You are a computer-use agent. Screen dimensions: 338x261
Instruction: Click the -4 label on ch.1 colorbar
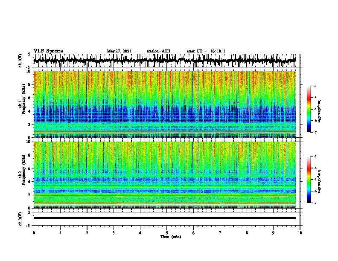pyautogui.click(x=315, y=98)
